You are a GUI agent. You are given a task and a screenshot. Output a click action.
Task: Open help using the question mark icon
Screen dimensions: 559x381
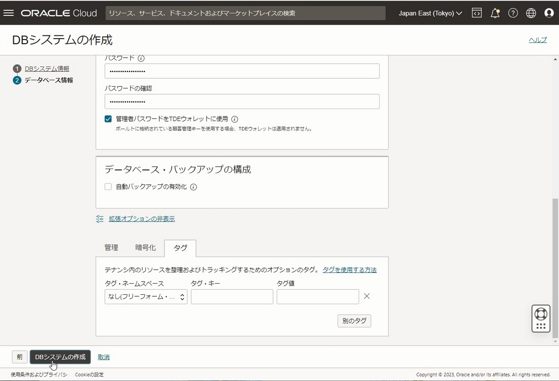click(x=513, y=13)
